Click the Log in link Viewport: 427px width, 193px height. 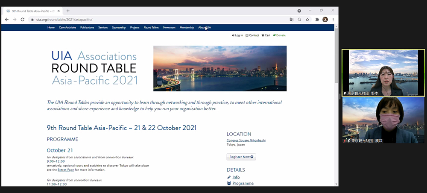237,35
